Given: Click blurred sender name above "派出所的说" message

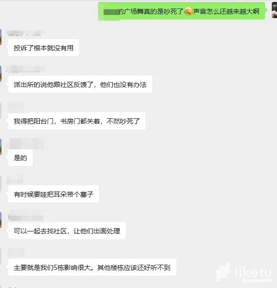Looking at the screenshot, I should 26,69.
